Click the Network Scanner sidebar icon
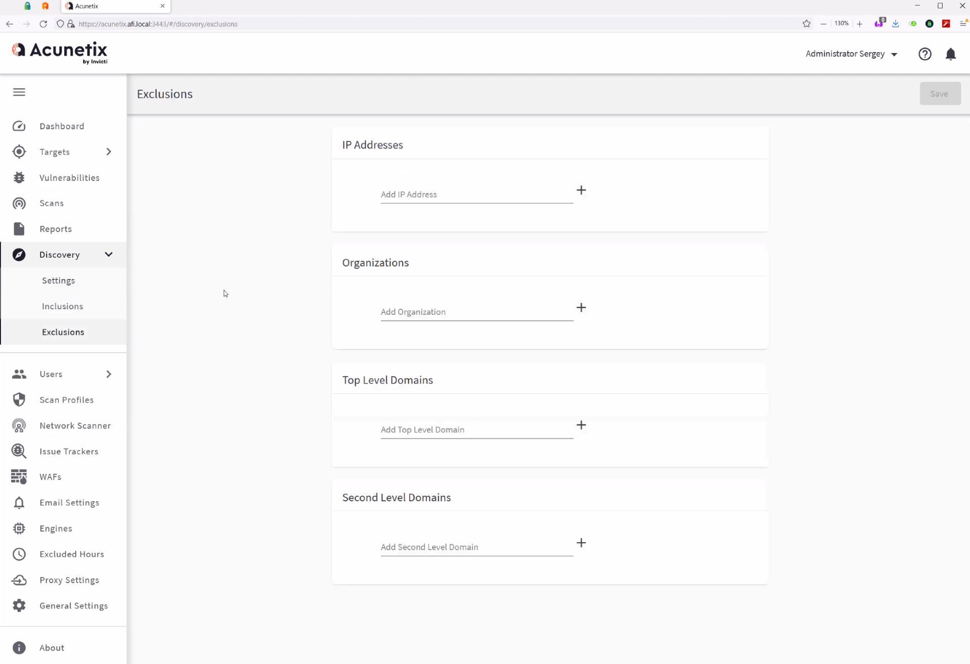The image size is (970, 664). click(x=19, y=426)
